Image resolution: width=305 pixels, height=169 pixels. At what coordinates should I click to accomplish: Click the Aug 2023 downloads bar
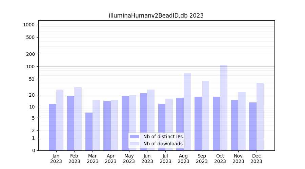[x=187, y=112]
